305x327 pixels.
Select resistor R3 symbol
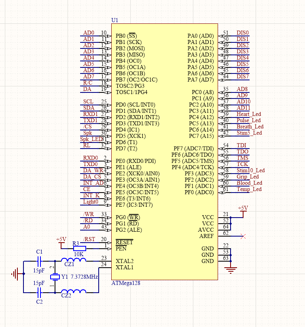pyautogui.click(x=80, y=249)
